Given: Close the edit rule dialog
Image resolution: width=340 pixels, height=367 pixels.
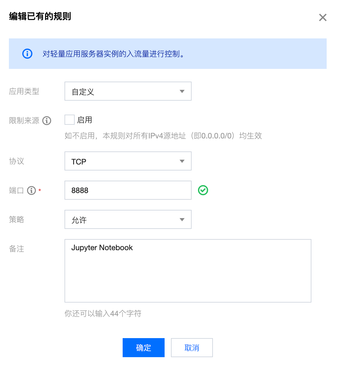Looking at the screenshot, I should (323, 17).
